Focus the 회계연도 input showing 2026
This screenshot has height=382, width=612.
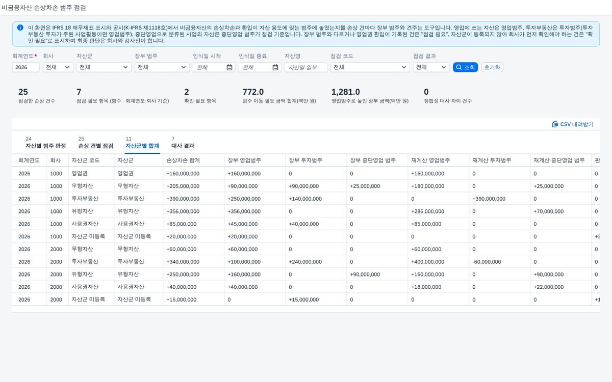pos(26,67)
